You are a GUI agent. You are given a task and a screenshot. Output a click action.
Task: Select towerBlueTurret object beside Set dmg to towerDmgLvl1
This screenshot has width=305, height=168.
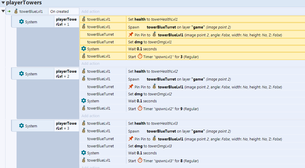101,42
